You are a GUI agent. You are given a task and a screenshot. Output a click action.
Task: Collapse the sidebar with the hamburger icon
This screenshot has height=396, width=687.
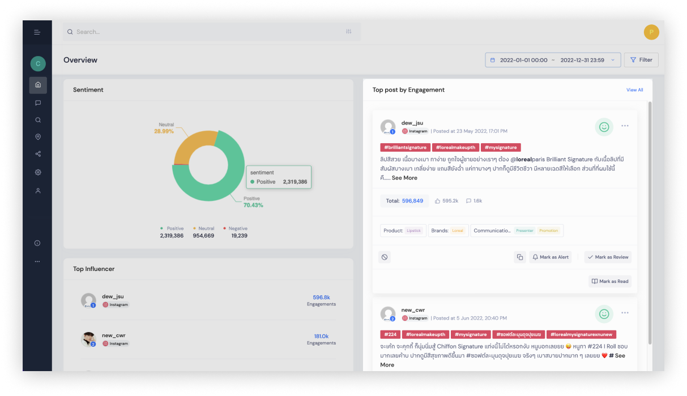pyautogui.click(x=37, y=32)
